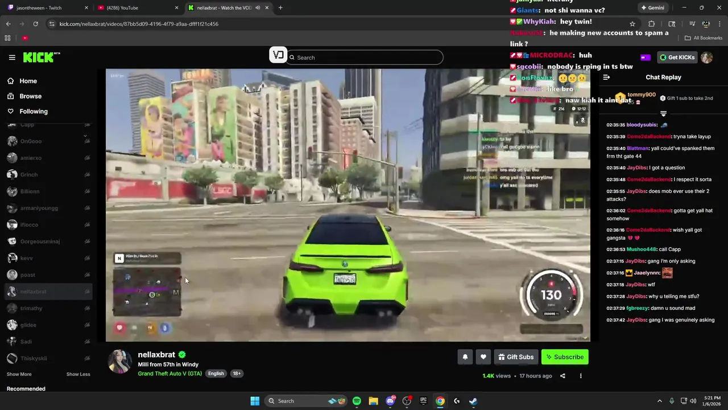Bookmark this page with star icon

632,24
